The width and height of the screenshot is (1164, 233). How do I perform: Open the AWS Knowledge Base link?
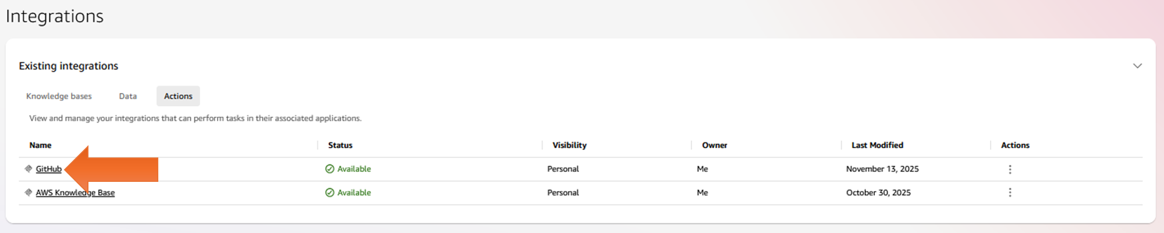click(75, 193)
